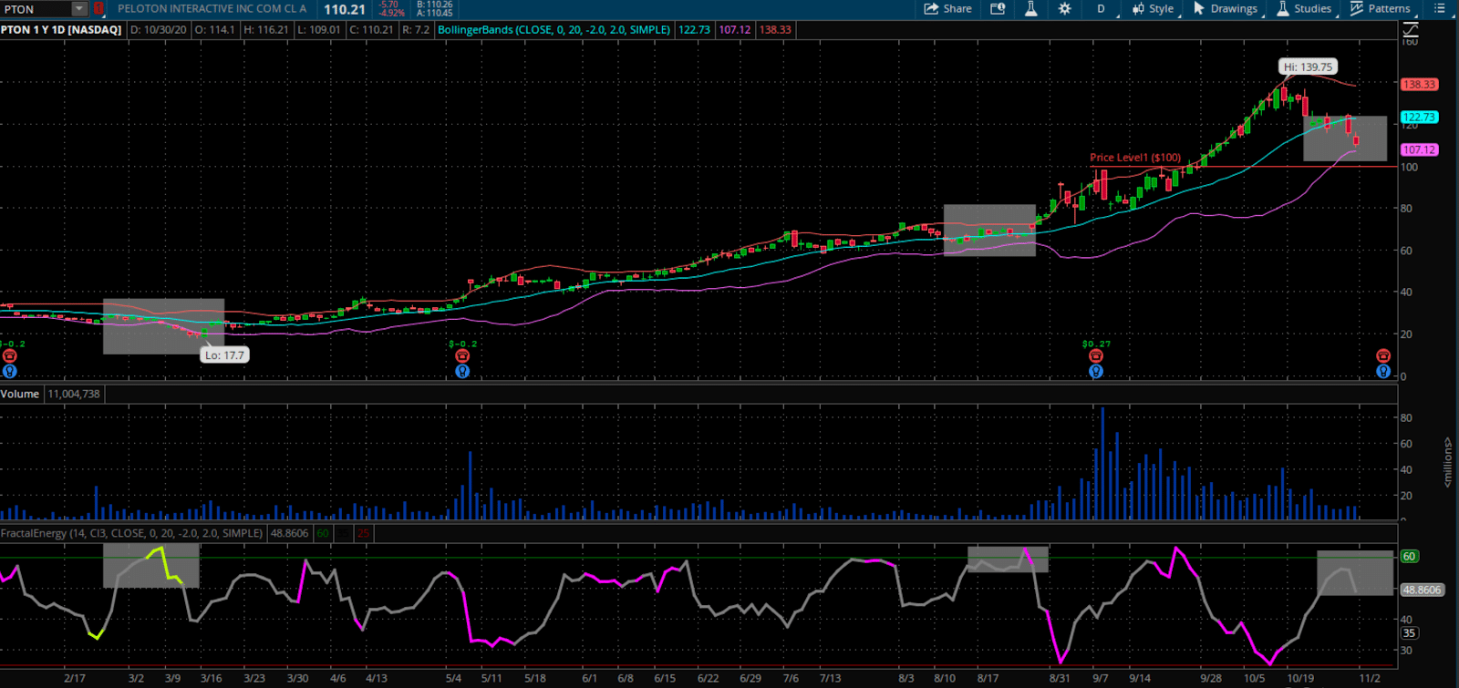This screenshot has width=1459, height=688.
Task: Open the Studies menu
Action: click(1304, 9)
